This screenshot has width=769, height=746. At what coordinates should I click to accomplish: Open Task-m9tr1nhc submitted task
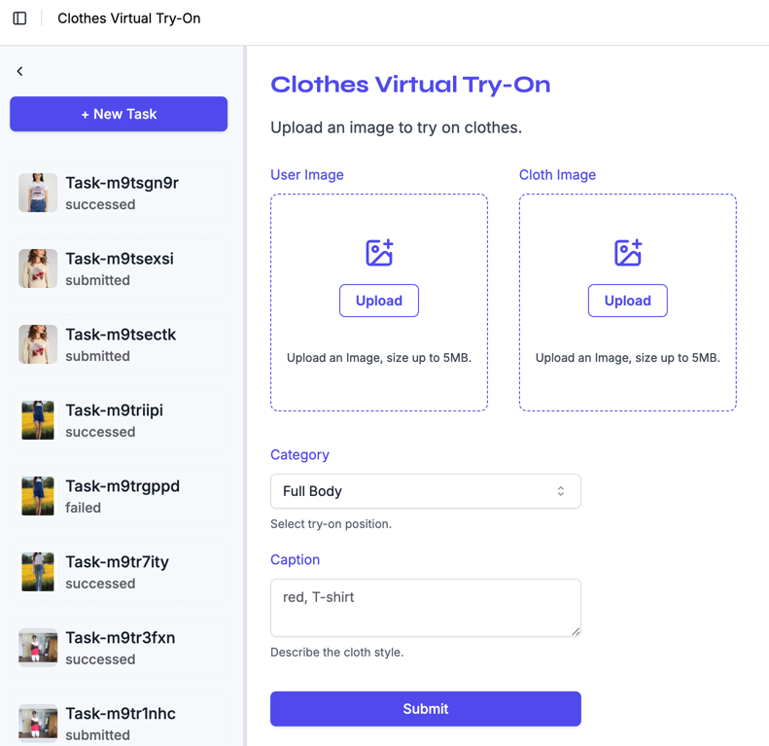pos(121,723)
